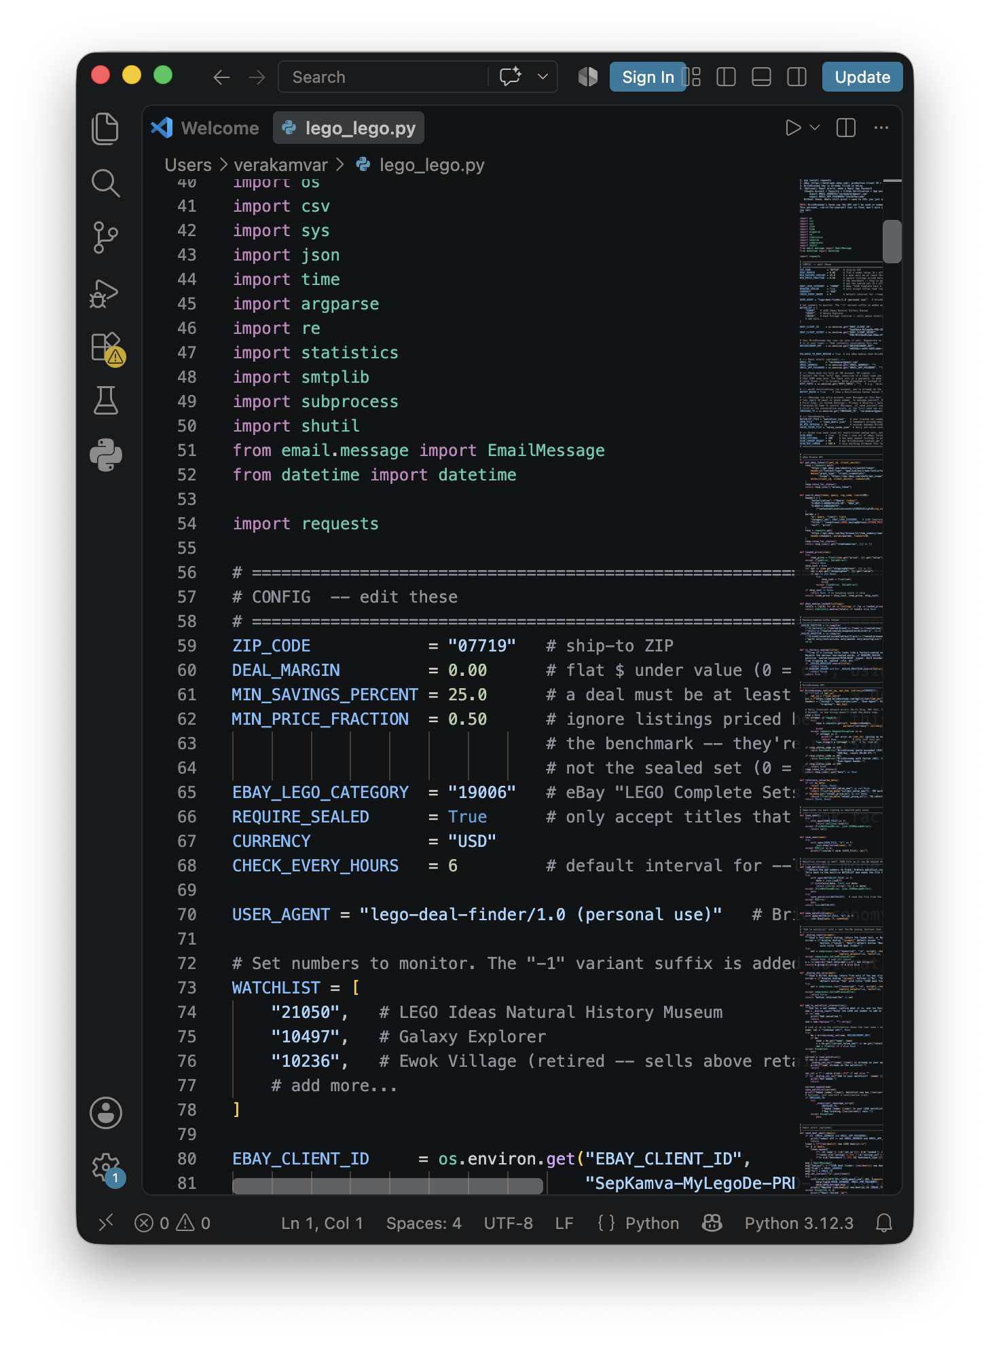This screenshot has width=990, height=1345.
Task: Toggle the primary side bar
Action: (x=726, y=77)
